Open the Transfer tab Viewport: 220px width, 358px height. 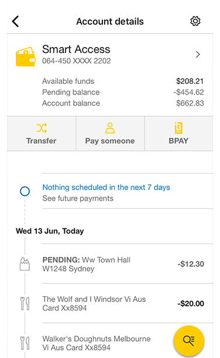point(42,134)
